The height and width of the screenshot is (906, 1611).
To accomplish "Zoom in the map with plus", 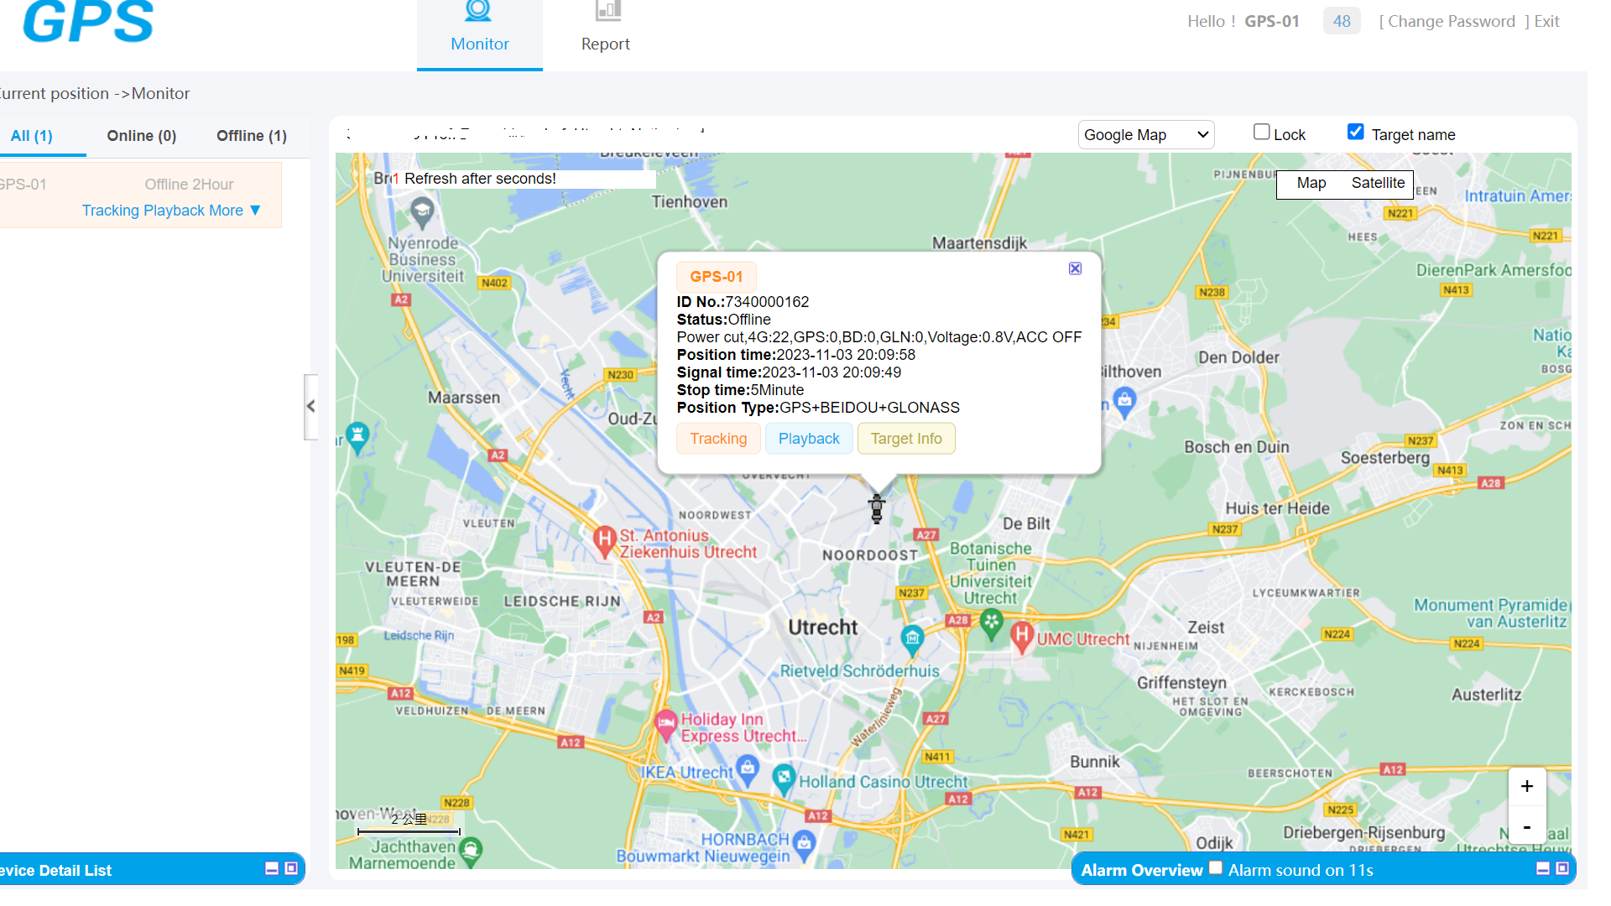I will point(1527,787).
